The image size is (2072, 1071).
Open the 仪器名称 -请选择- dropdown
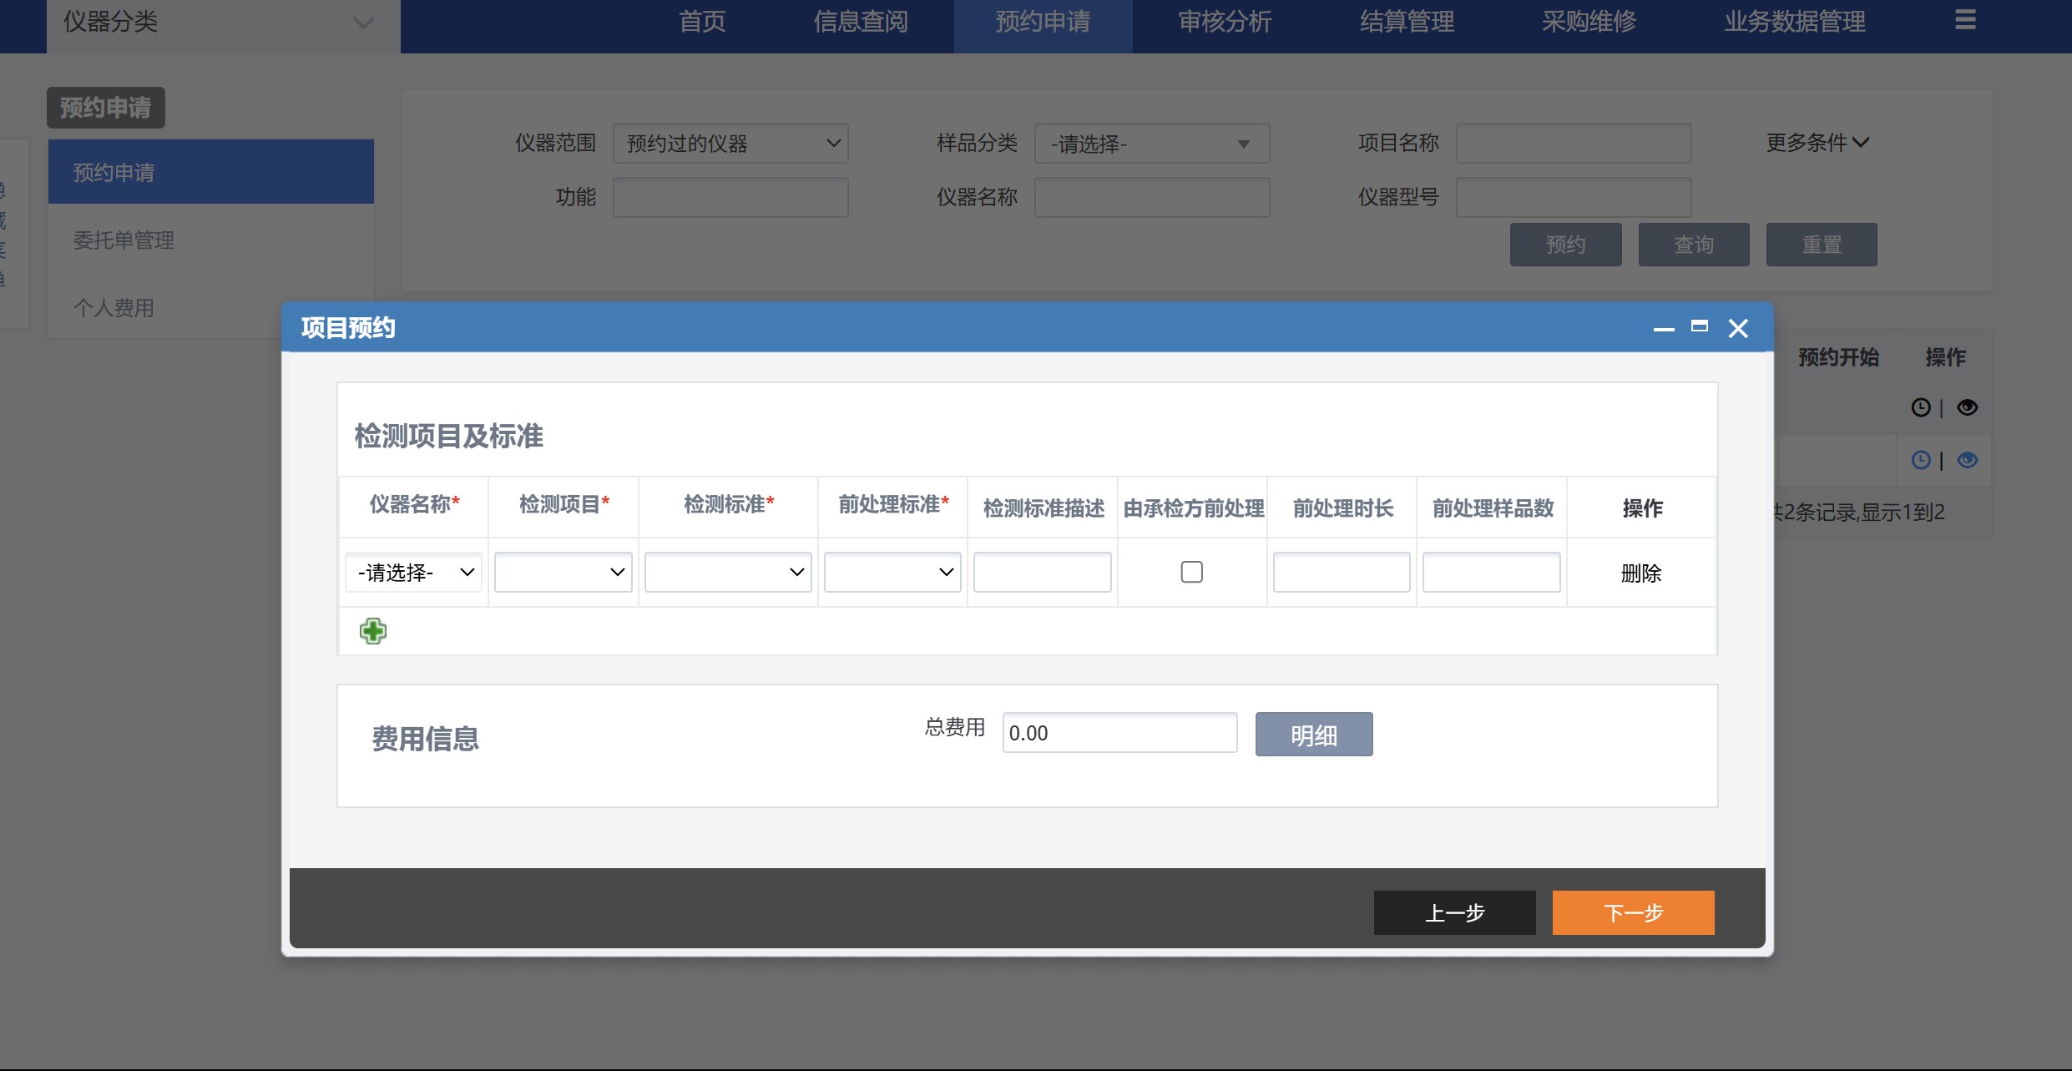pos(413,573)
